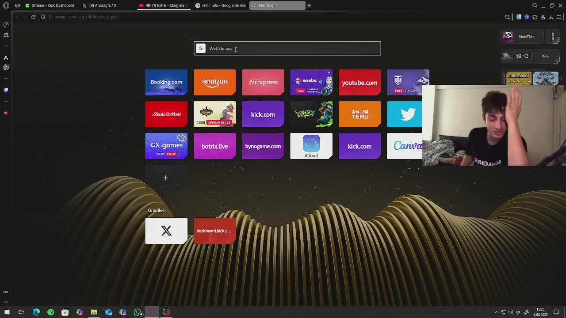Open the Amazon speed dial tile
The height and width of the screenshot is (318, 566).
pyautogui.click(x=214, y=82)
